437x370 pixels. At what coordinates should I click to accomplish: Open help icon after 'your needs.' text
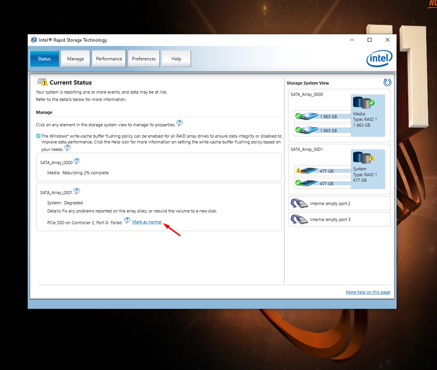(x=68, y=148)
